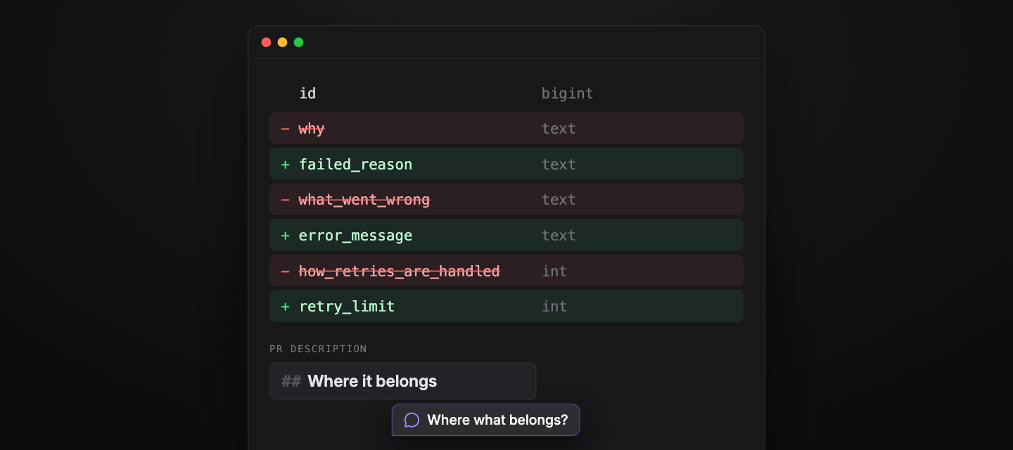Click the green maximize window dot

298,42
